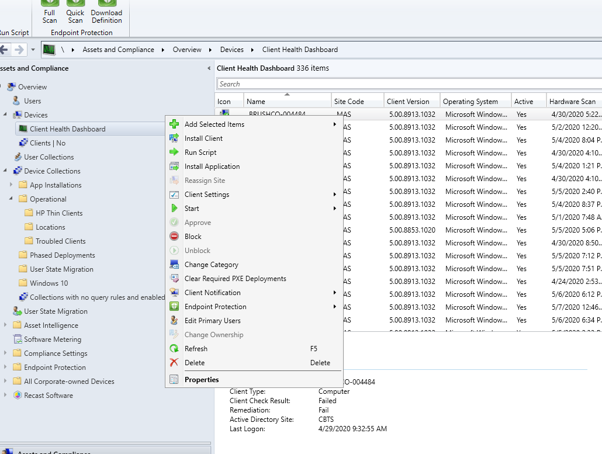Viewport: 602px width, 454px height.
Task: Collapse the Operational folder tree node
Action: [x=11, y=199]
